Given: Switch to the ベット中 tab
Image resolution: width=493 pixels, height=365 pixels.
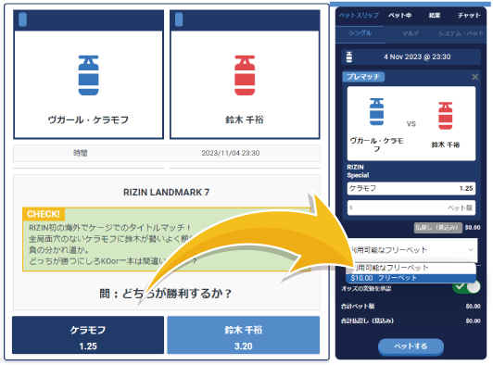Looking at the screenshot, I should (400, 15).
